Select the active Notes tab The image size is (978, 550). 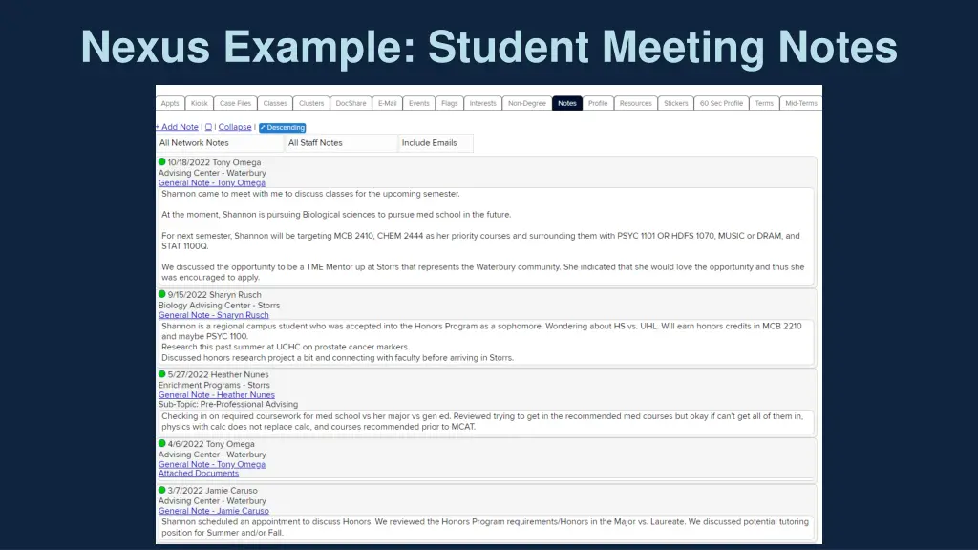pyautogui.click(x=567, y=103)
